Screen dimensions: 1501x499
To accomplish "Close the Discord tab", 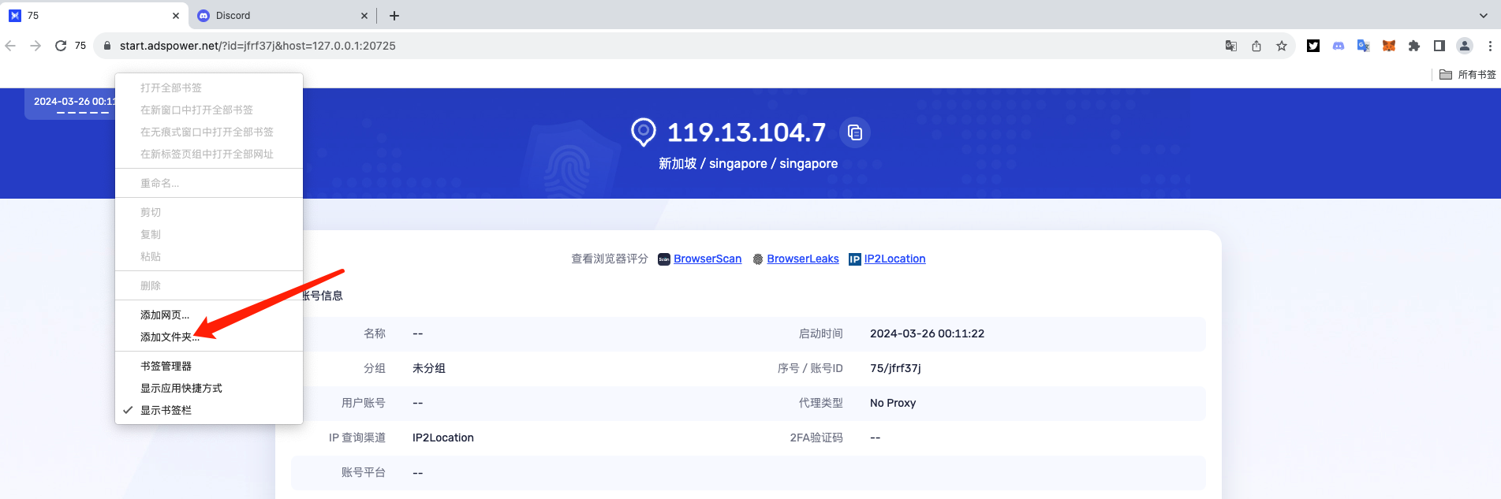I will coord(364,16).
